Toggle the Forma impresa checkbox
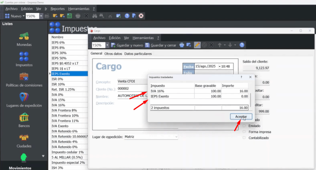 tap(244, 132)
